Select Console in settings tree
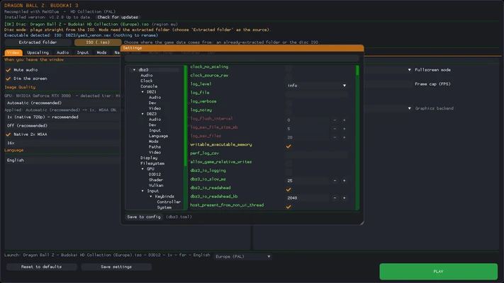504x283 pixels. (x=149, y=86)
